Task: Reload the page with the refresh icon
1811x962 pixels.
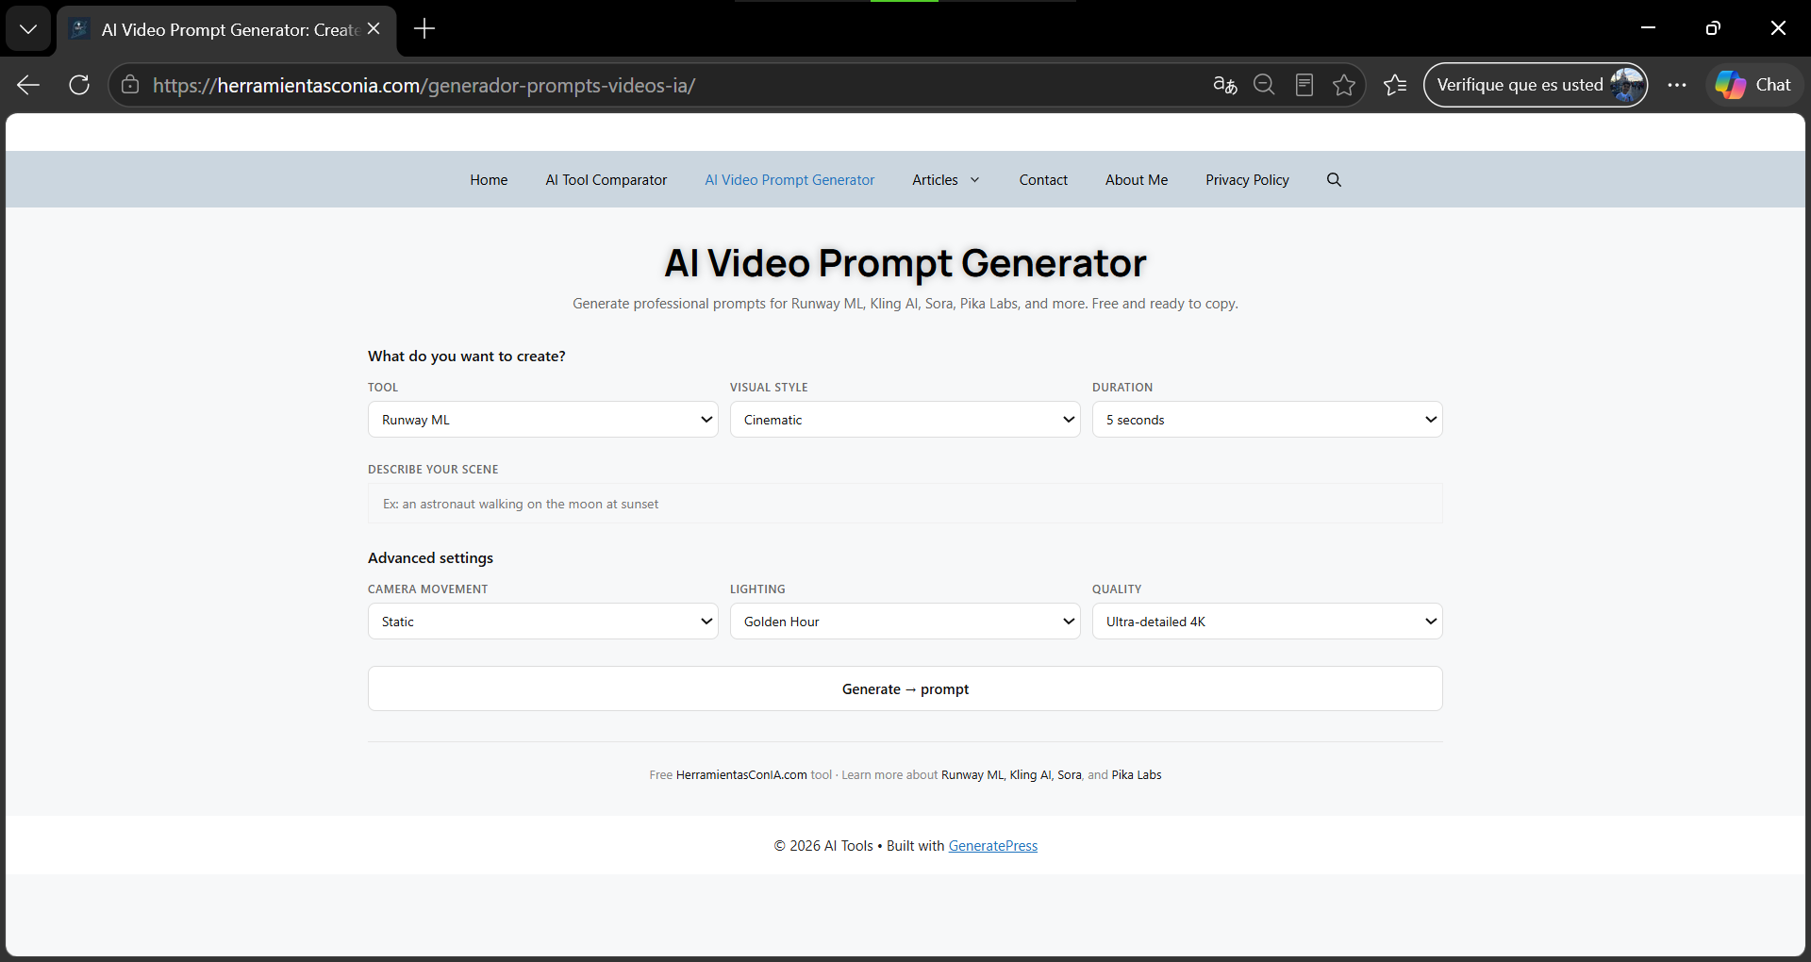Action: (79, 85)
